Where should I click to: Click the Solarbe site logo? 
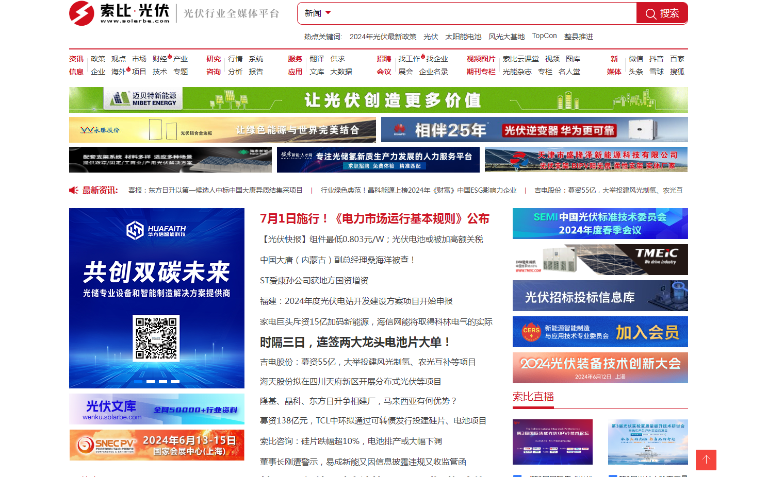(x=120, y=13)
